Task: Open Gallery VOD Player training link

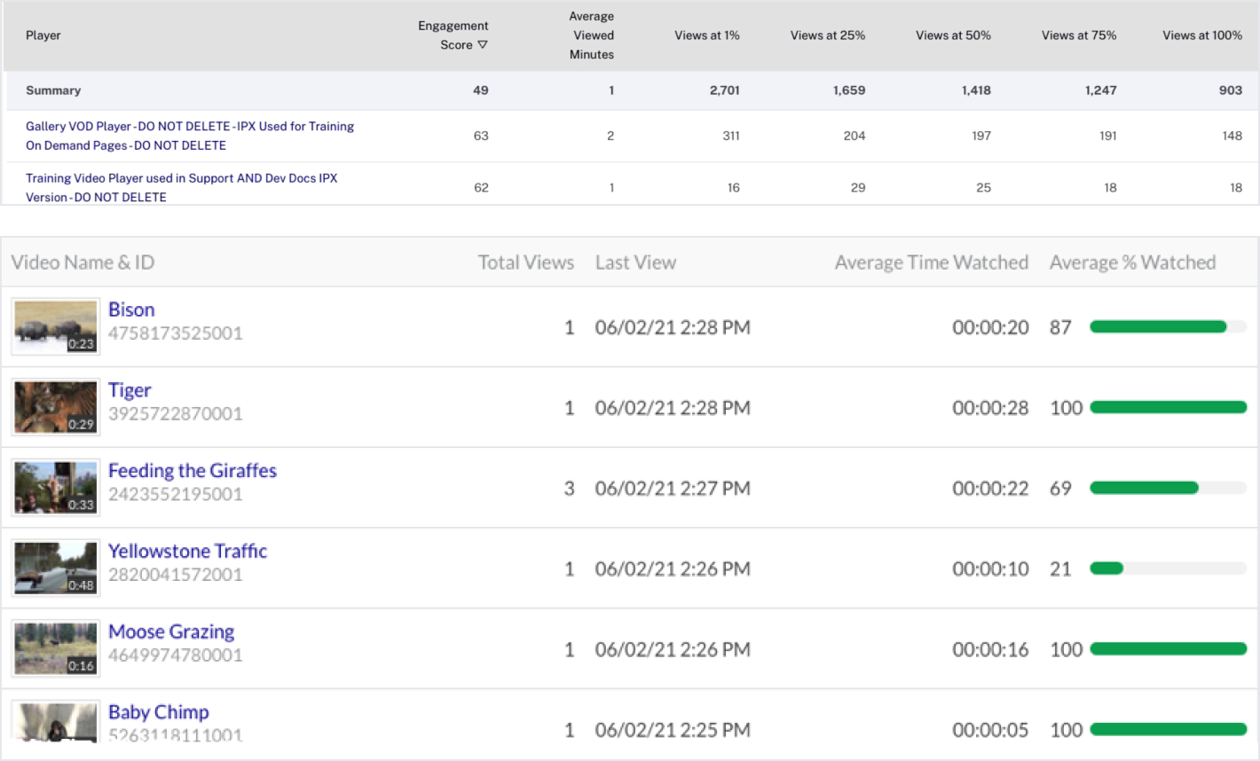Action: 190,136
